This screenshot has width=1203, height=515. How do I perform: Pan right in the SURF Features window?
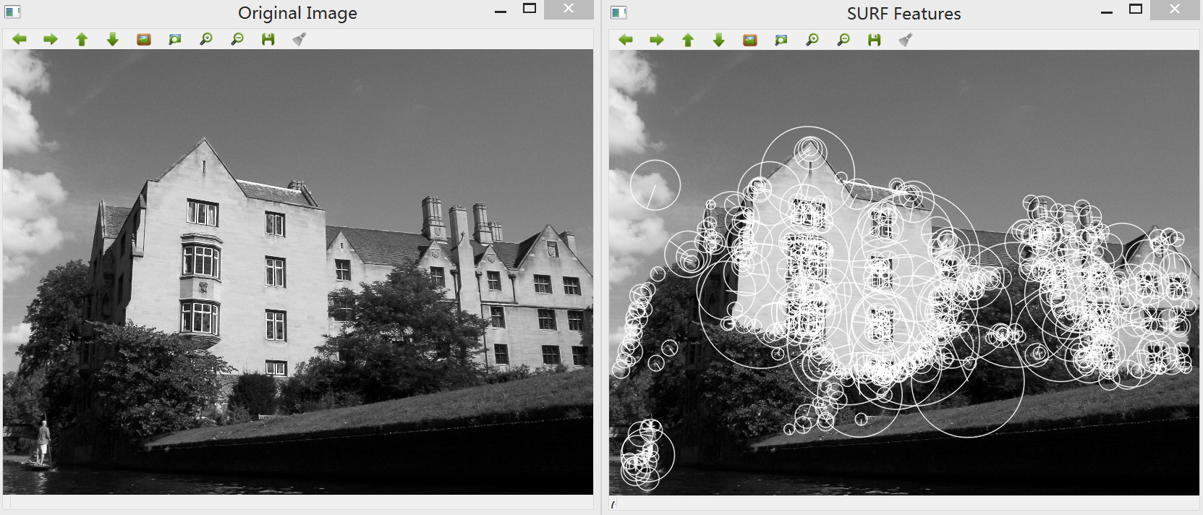coord(656,40)
